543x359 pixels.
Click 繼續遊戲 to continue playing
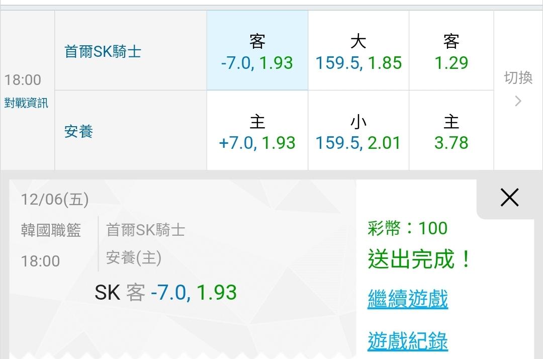click(408, 299)
